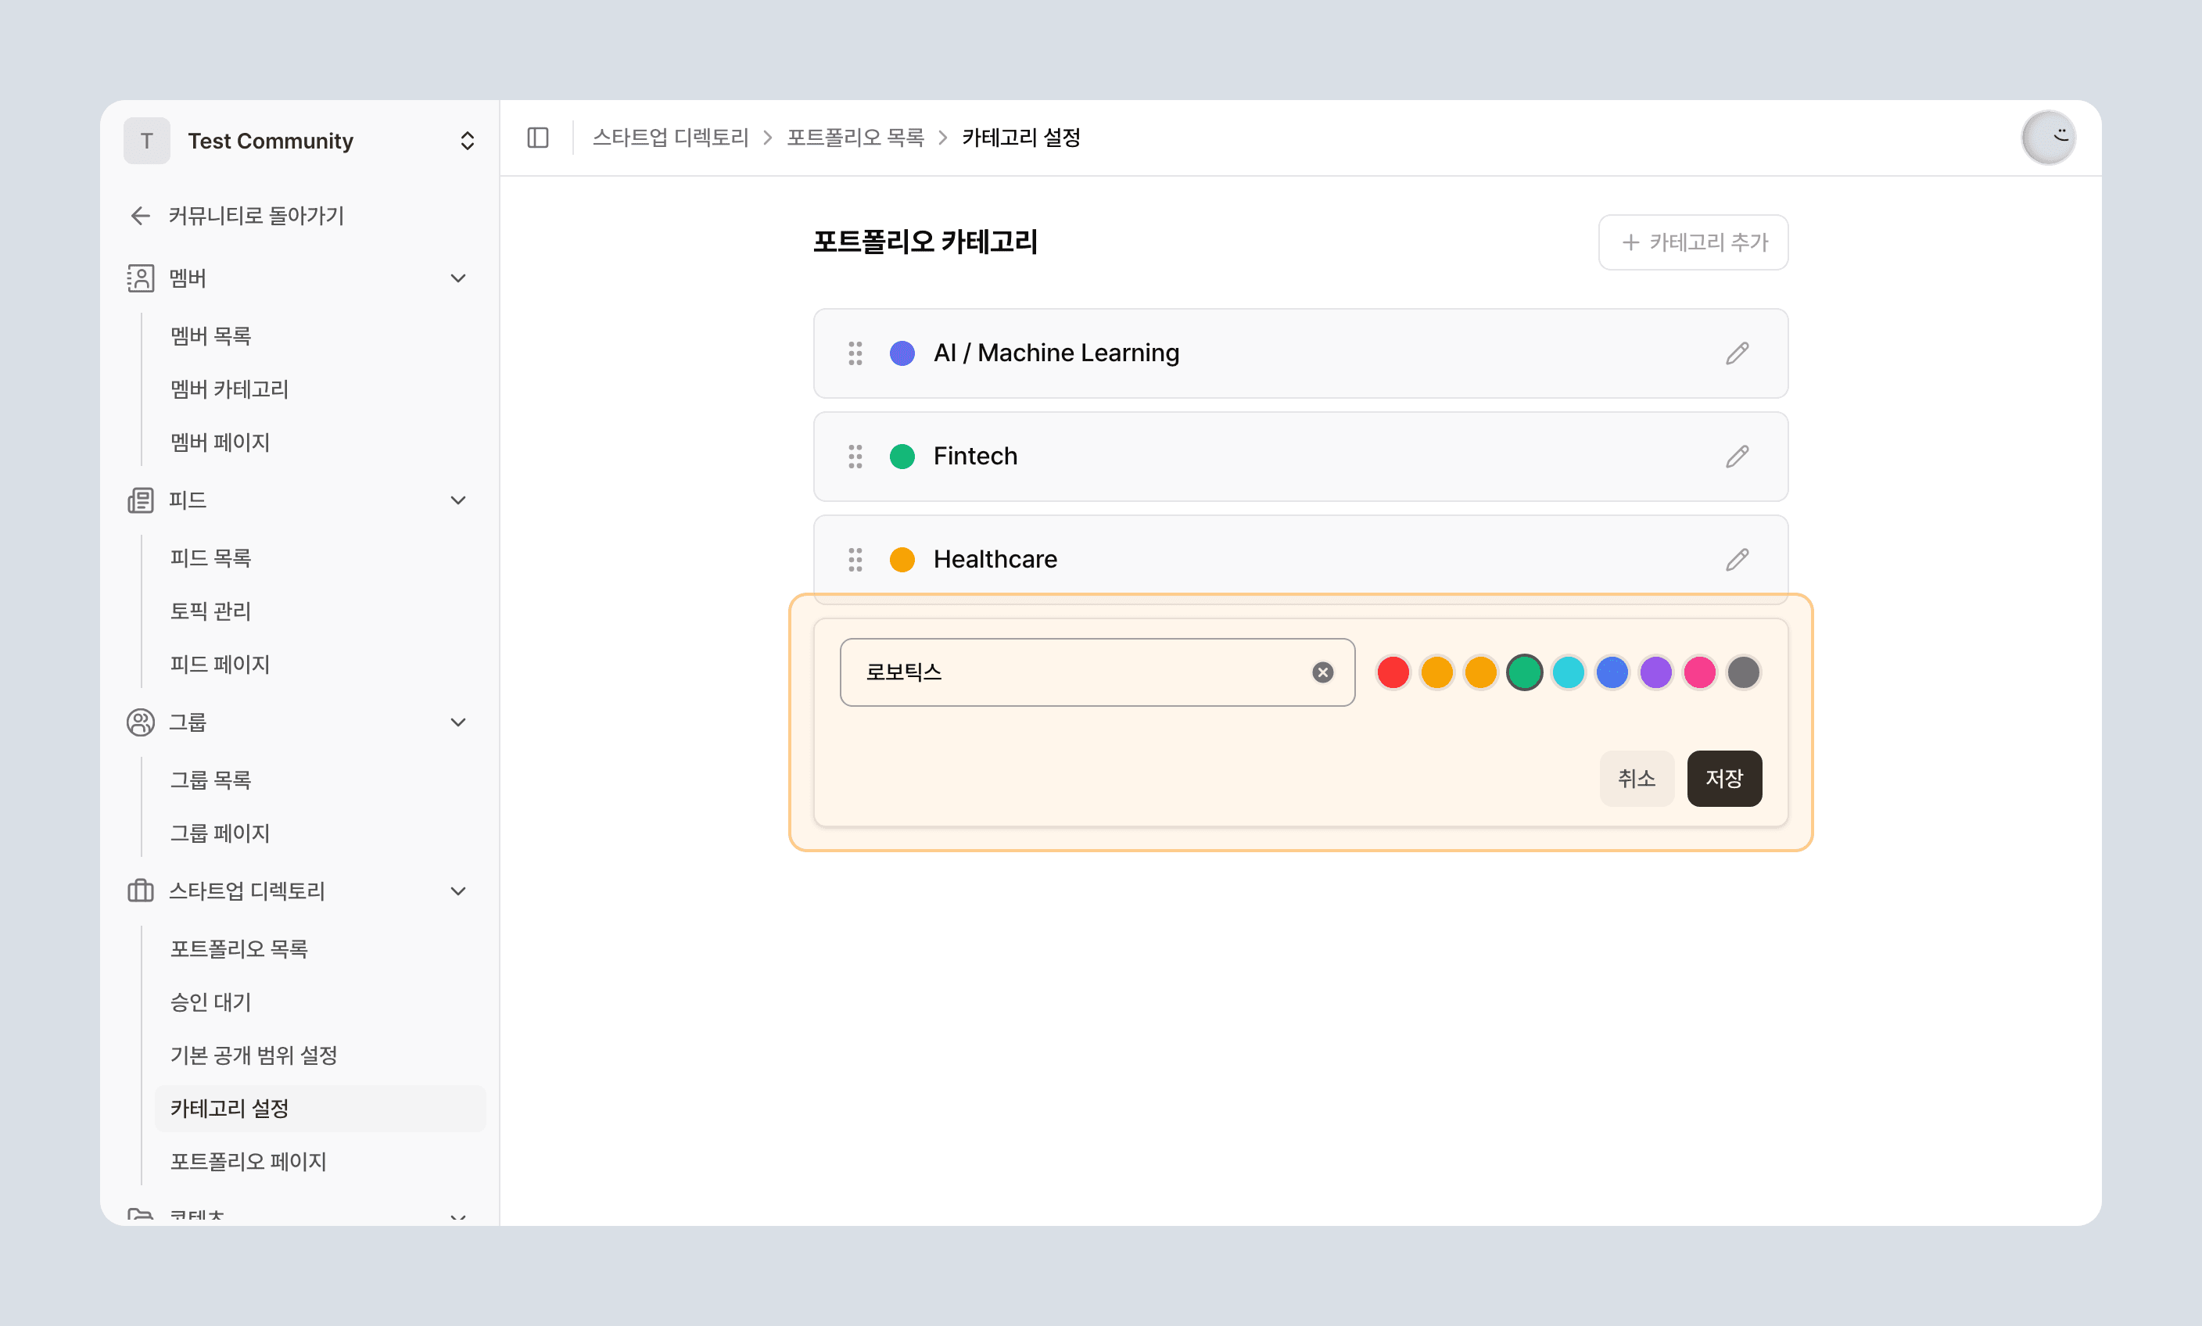Open 멤버 카테고리
This screenshot has height=1326, width=2202.
click(230, 389)
